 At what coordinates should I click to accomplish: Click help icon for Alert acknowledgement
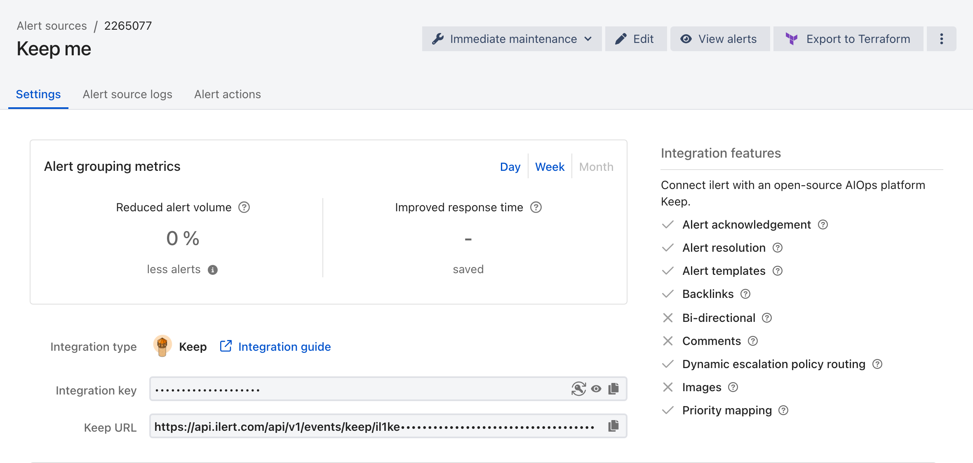[823, 224]
